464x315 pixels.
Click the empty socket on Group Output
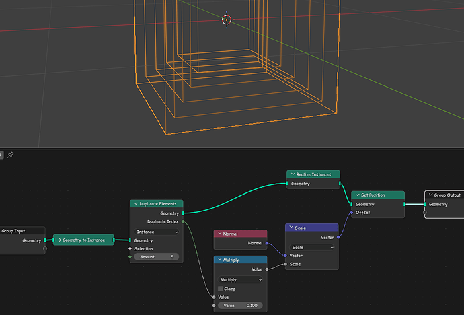pyautogui.click(x=425, y=213)
